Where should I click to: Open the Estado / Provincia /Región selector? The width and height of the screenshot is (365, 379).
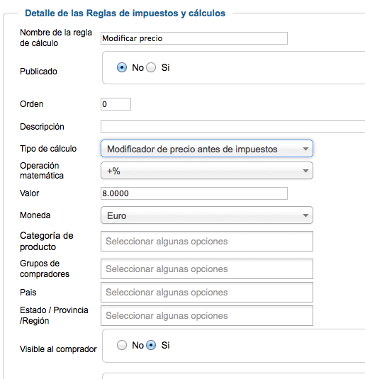(207, 316)
